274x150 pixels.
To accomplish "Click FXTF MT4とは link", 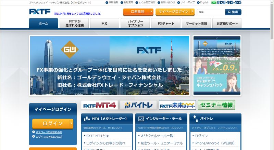I will pyautogui.click(x=98, y=136).
